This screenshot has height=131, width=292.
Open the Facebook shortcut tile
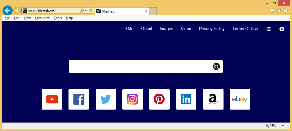[x=79, y=99]
